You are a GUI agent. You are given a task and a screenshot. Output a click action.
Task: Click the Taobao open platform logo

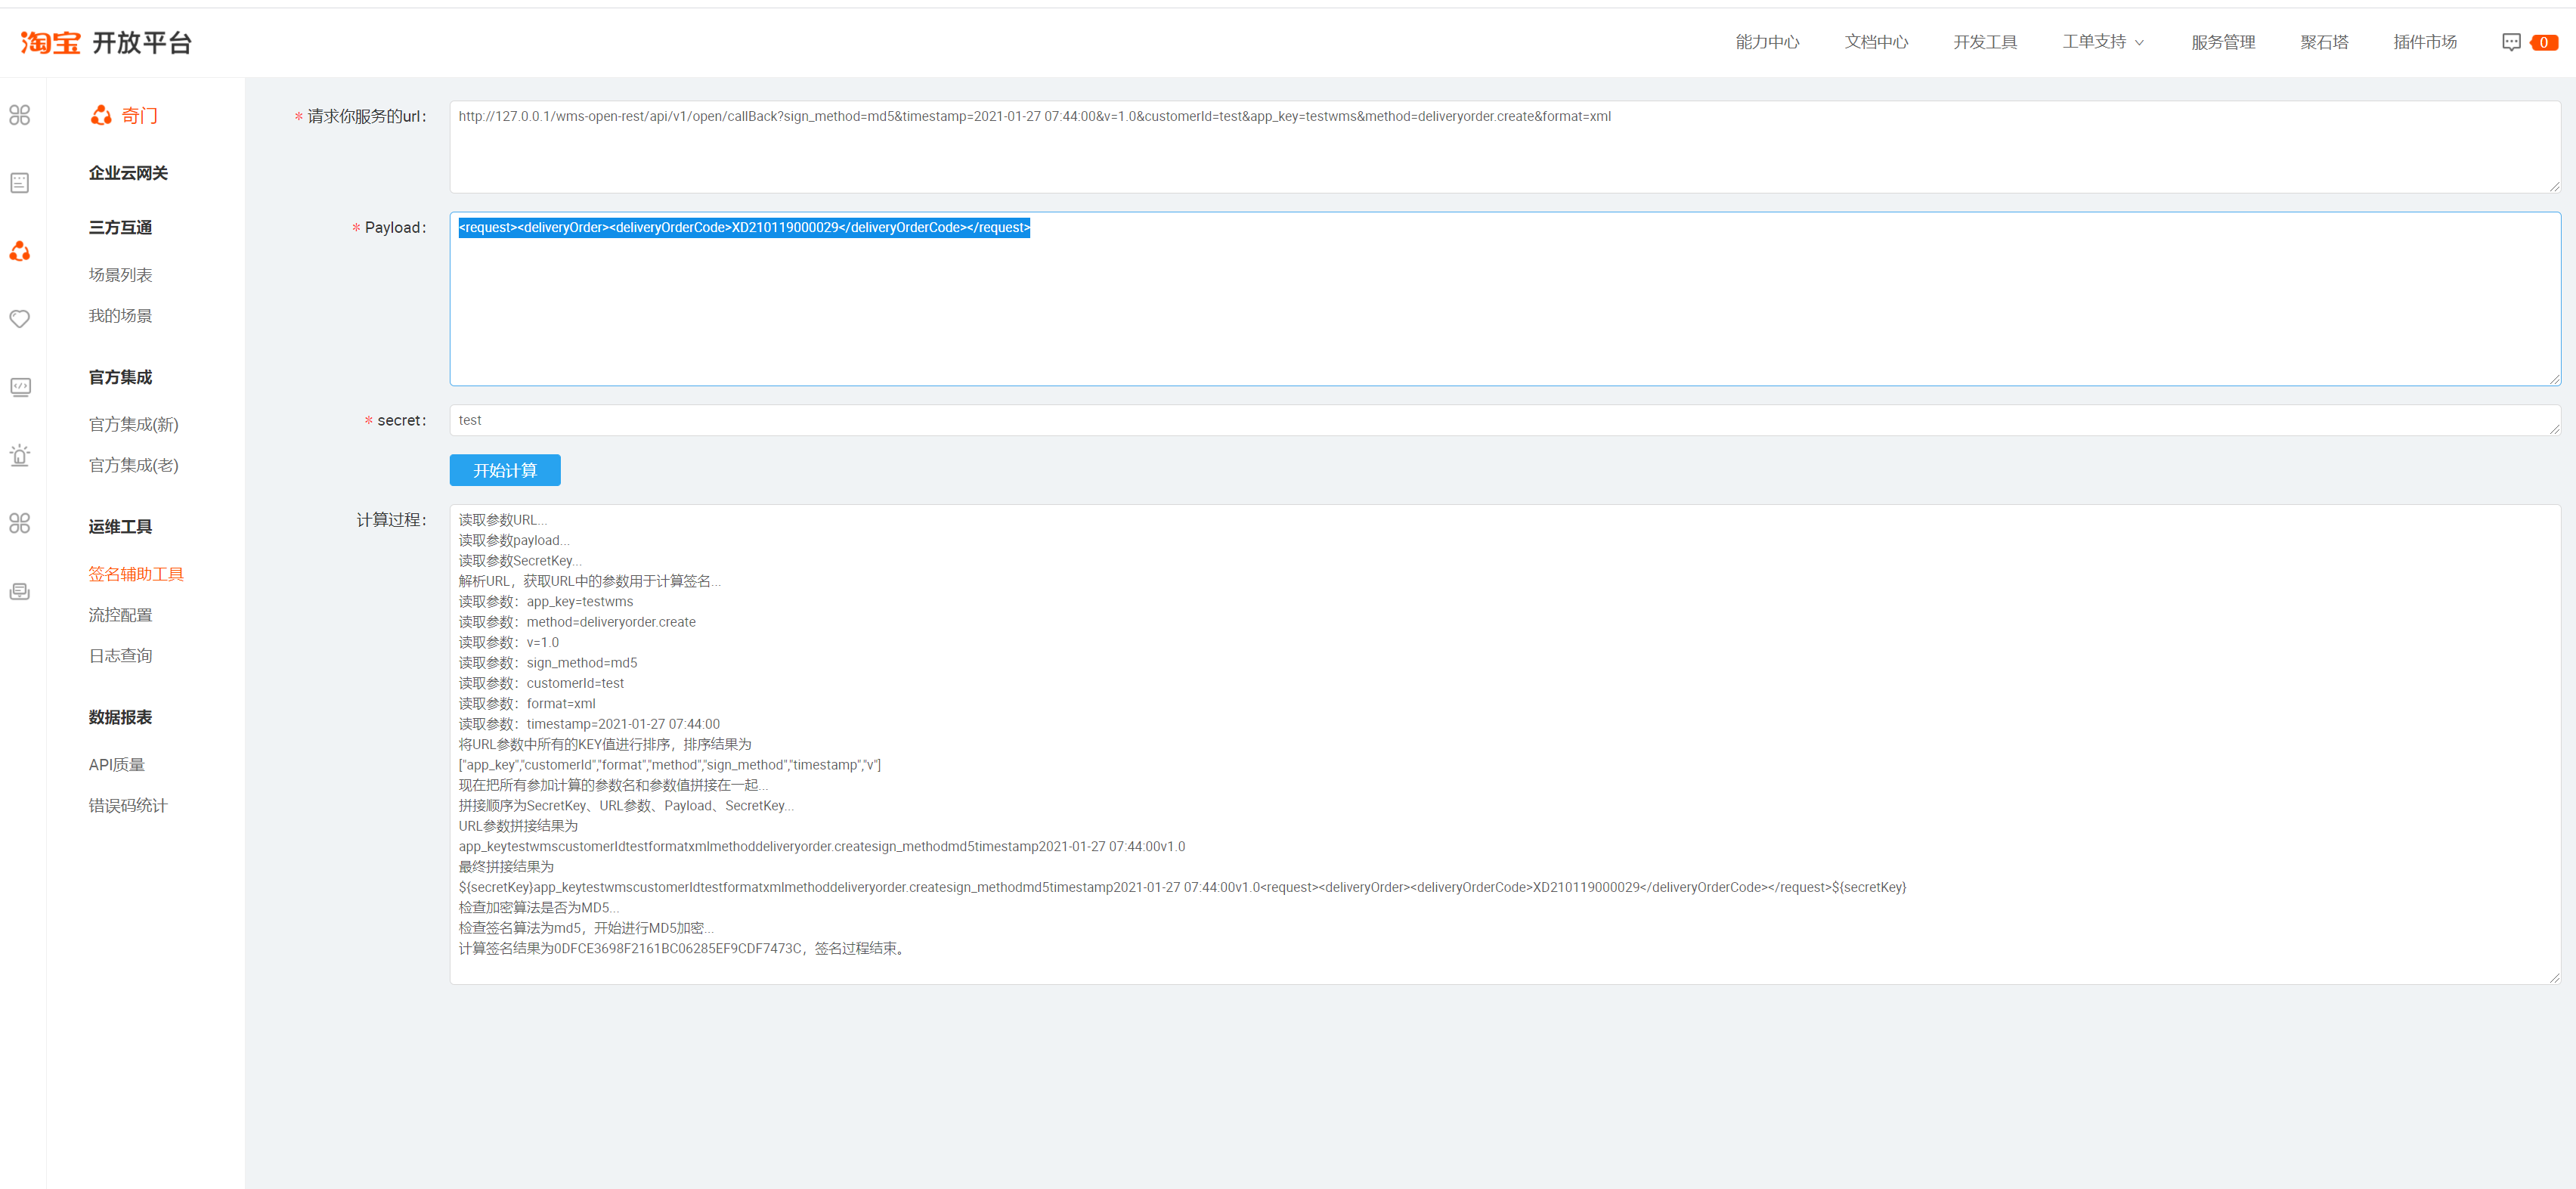[x=106, y=42]
